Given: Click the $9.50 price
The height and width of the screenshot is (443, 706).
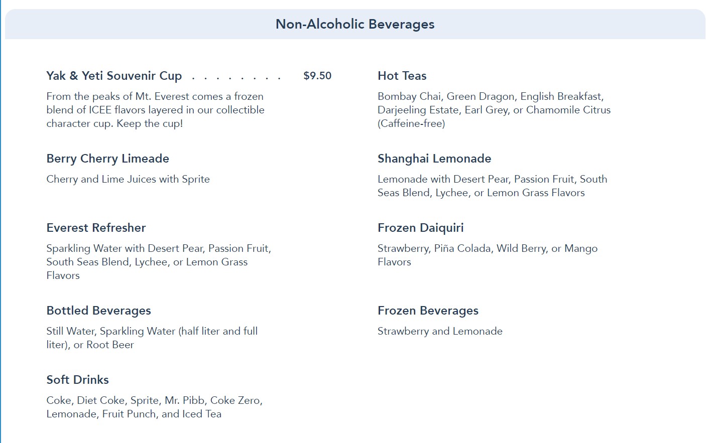Looking at the screenshot, I should tap(317, 76).
